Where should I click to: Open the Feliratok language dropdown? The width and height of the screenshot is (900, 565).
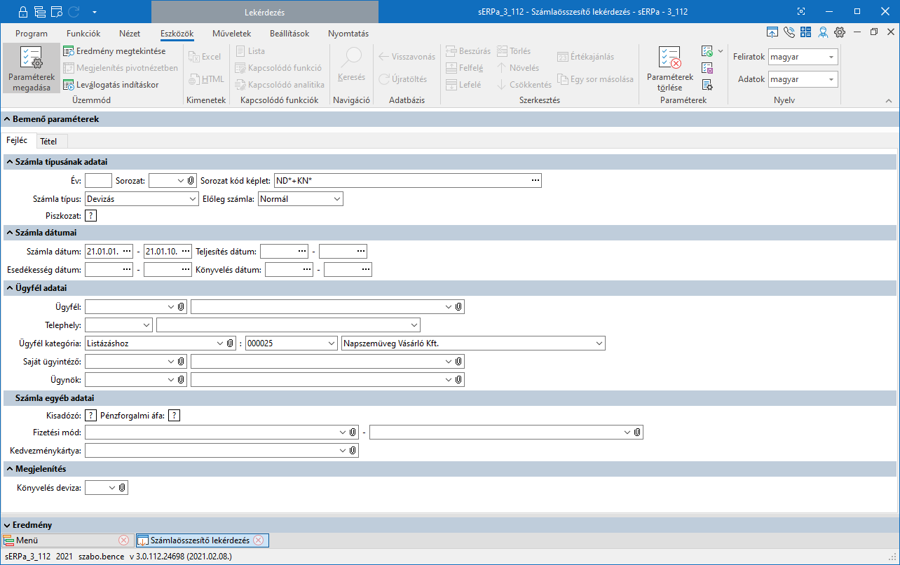(x=831, y=57)
